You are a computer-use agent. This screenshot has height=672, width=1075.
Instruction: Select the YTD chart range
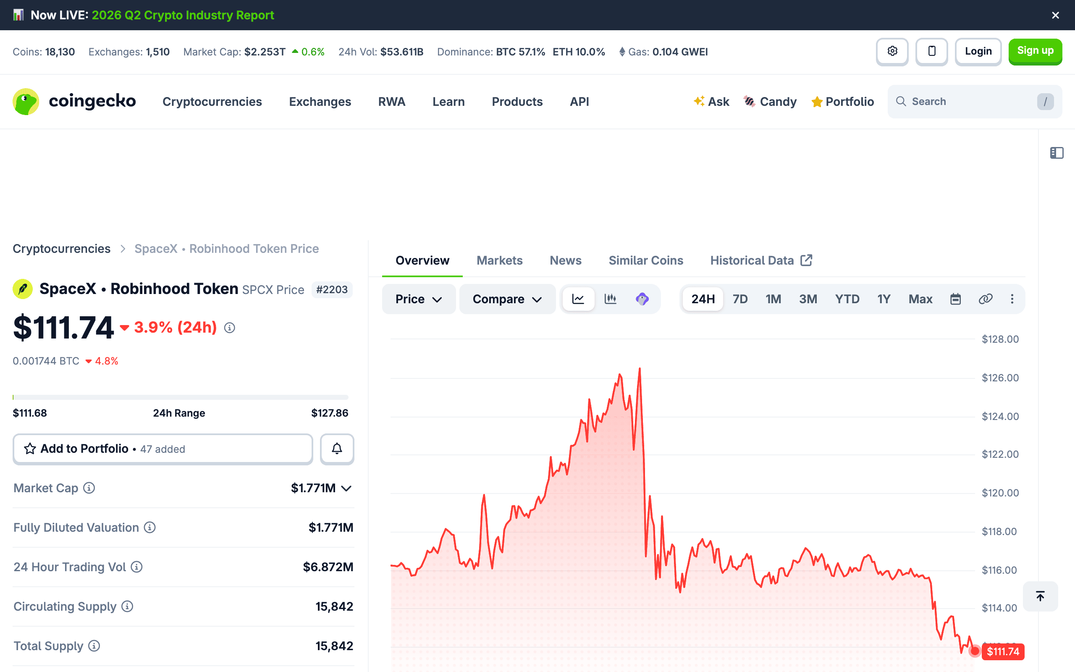847,299
